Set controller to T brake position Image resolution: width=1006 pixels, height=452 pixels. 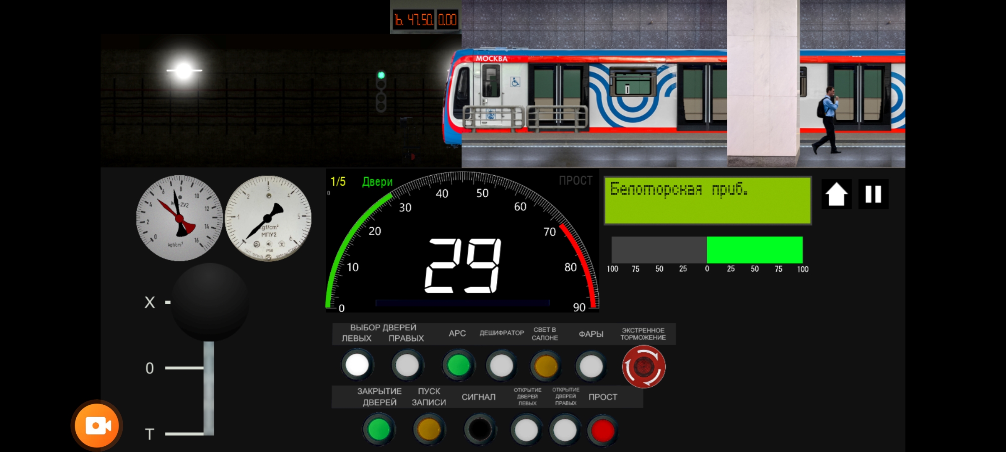pyautogui.click(x=150, y=434)
